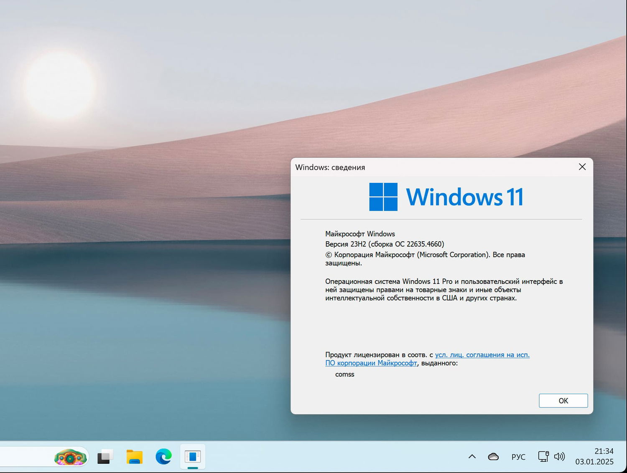The height and width of the screenshot is (473, 627).
Task: Click the network icon in the system tray
Action: tap(543, 456)
